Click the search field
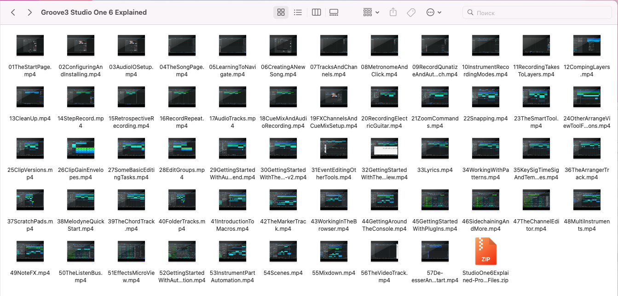The image size is (618, 296). tap(538, 13)
